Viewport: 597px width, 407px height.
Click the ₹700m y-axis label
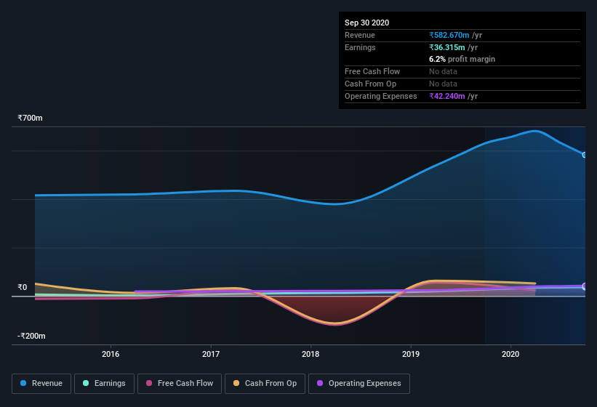30,118
